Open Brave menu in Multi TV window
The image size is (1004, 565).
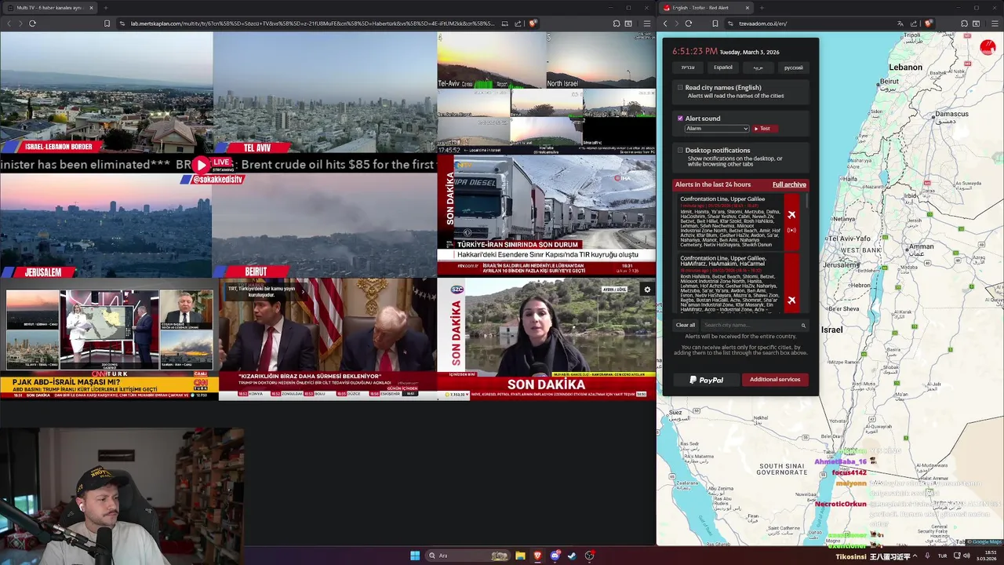coord(646,24)
